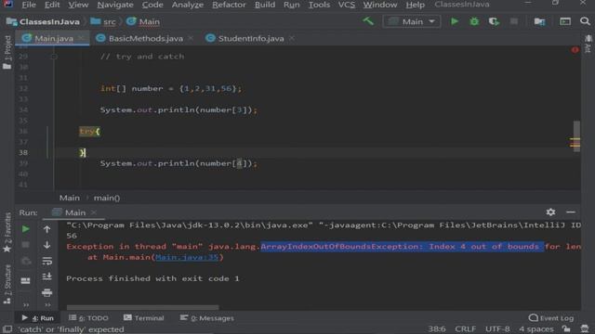
Task: Open the File menu
Action: [x=29, y=5]
